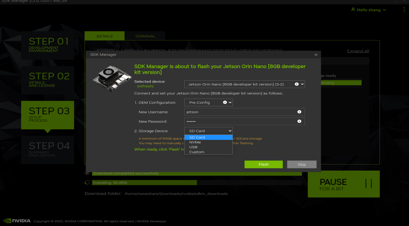Click the '1. OEM Configuration:' label
This screenshot has width=409, height=226.
click(x=155, y=102)
